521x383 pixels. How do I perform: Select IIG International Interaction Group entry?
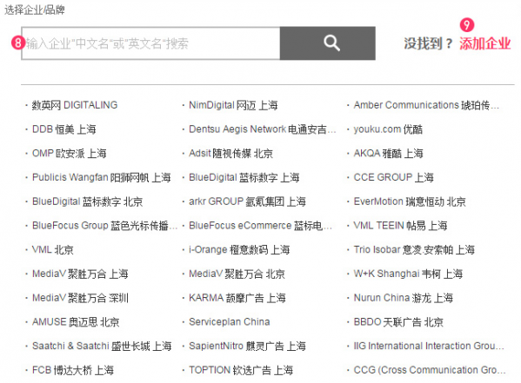coord(429,347)
